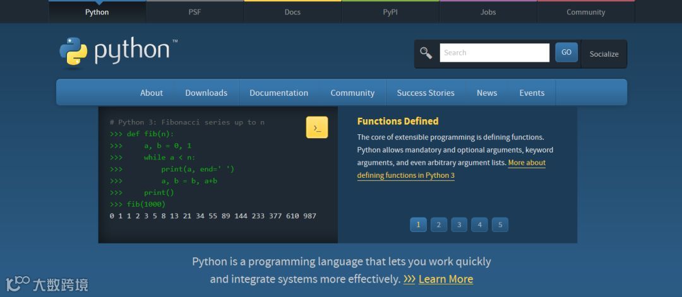
Task: Expand the Socialize dropdown
Action: pos(604,54)
